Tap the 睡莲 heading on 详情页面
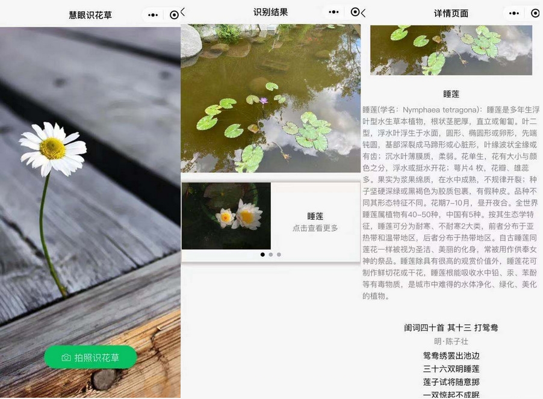Screen dimensions: 543x399 point(451,94)
